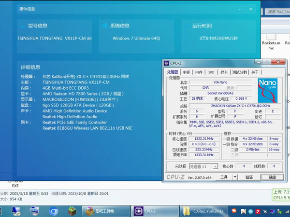Click the upload/CPU monitor widget
This screenshot has height=217, width=290.
coord(281,195)
